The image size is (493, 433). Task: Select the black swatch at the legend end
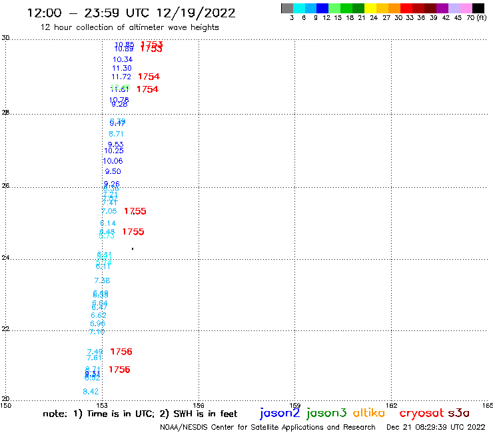pos(478,8)
